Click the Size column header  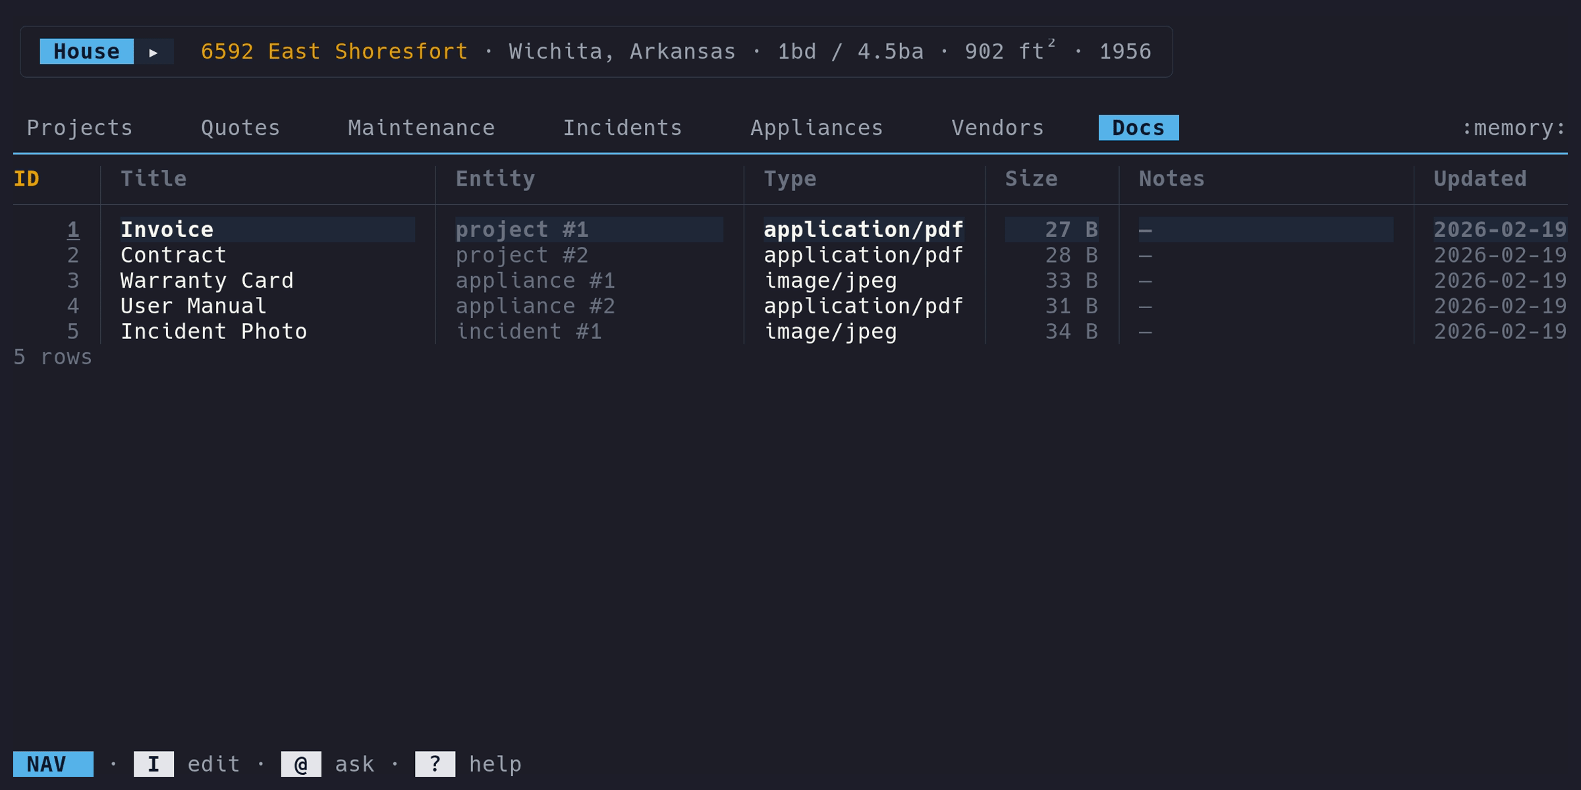coord(1031,179)
